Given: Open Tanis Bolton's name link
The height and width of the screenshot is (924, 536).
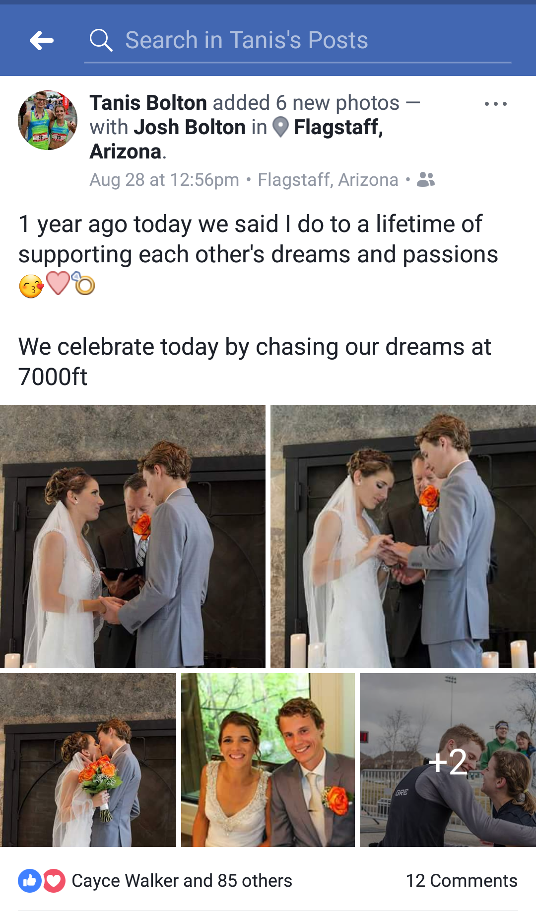Looking at the screenshot, I should pyautogui.click(x=148, y=103).
